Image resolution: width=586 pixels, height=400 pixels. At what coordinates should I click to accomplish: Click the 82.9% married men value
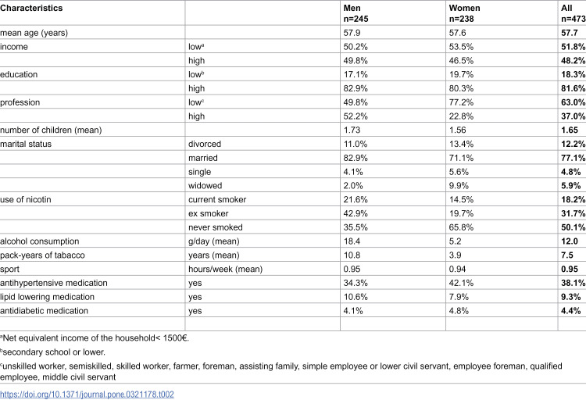click(x=356, y=158)
